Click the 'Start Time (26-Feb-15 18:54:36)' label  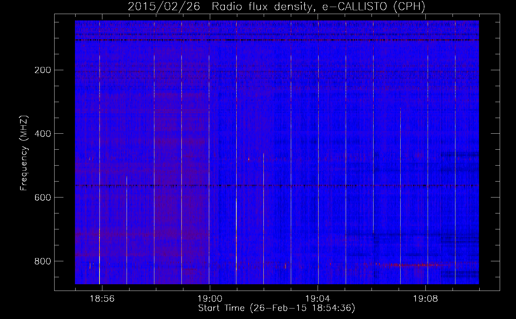click(276, 308)
